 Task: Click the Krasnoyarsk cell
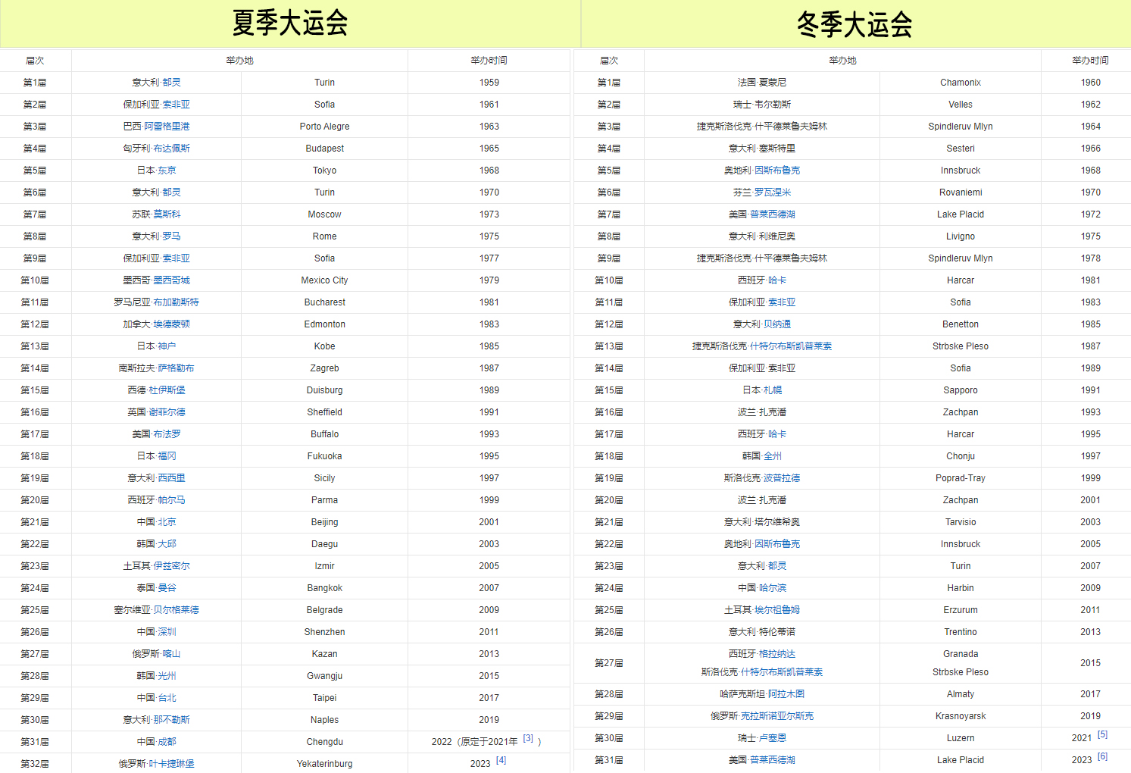click(961, 716)
